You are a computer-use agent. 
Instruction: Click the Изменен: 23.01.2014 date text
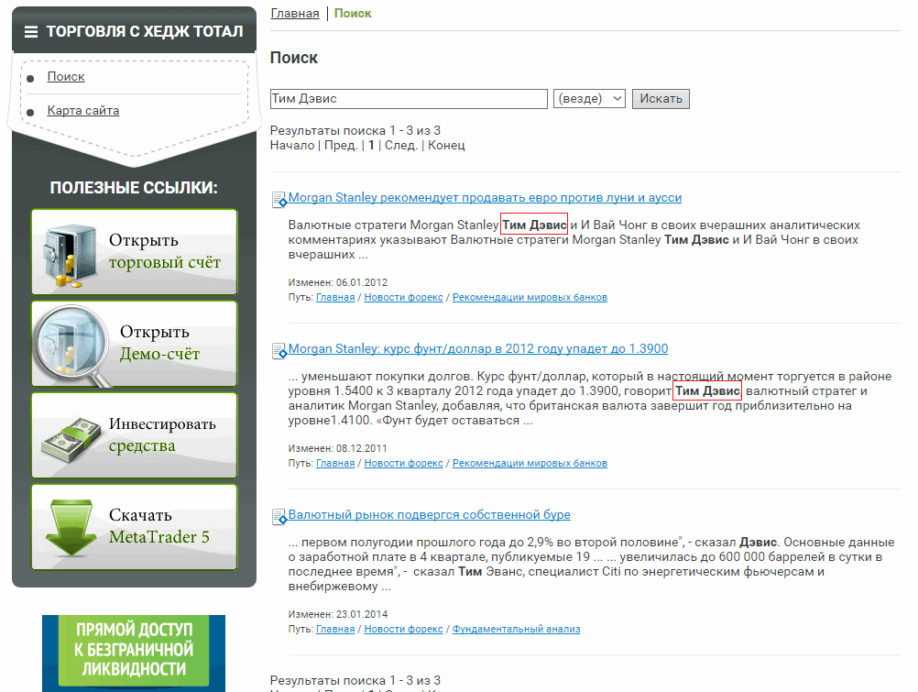coord(338,614)
